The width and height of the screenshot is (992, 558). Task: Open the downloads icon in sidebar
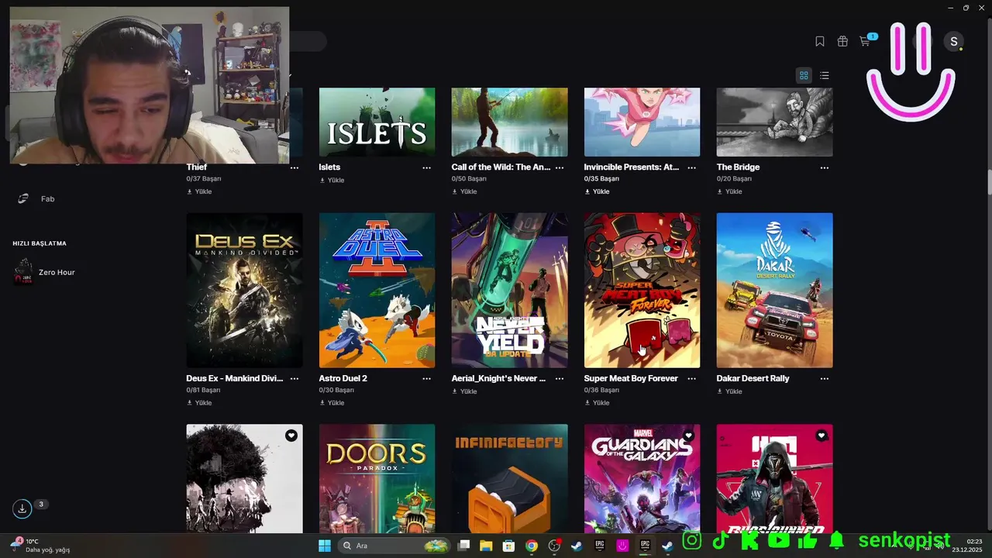(22, 508)
